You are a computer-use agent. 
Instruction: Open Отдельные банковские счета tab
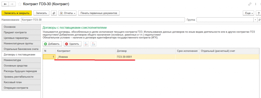click(21, 49)
